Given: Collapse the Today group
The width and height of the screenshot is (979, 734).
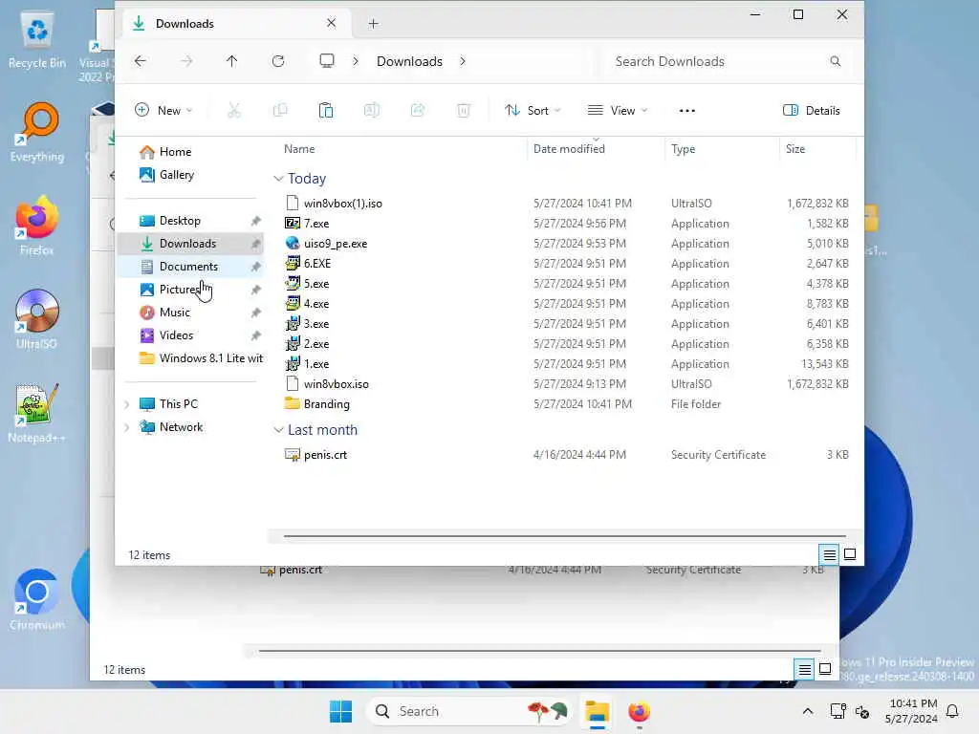Looking at the screenshot, I should (278, 179).
